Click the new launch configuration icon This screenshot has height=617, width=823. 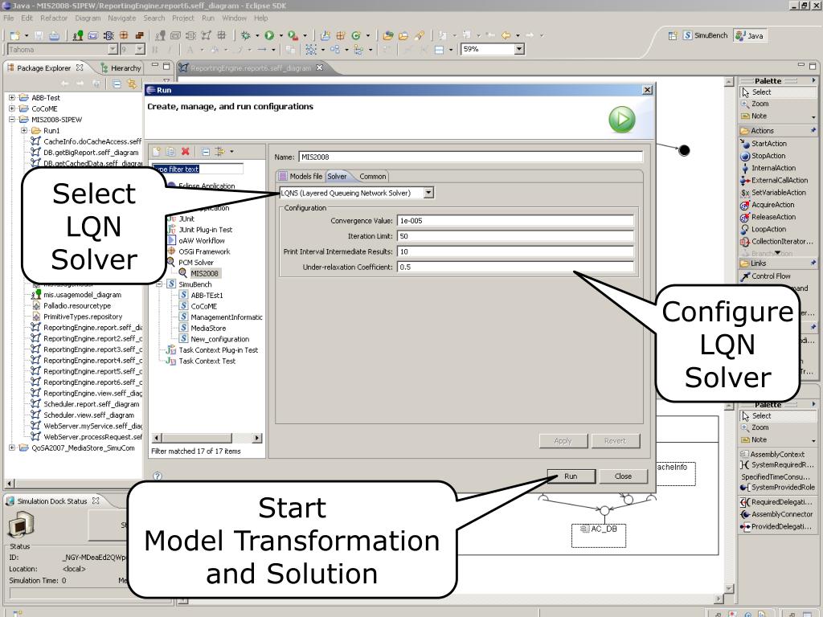(x=157, y=152)
